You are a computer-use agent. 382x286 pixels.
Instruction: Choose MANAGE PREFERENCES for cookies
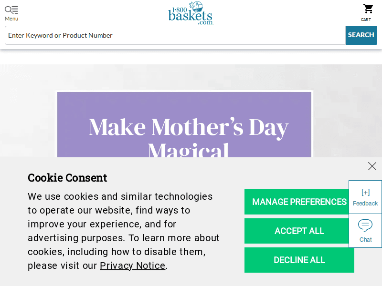click(299, 202)
